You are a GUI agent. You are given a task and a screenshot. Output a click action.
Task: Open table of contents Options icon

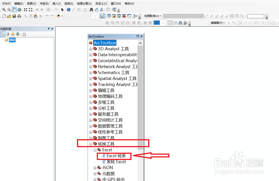(24, 34)
